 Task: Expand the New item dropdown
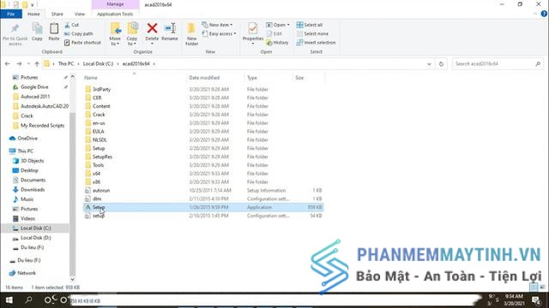(x=217, y=25)
